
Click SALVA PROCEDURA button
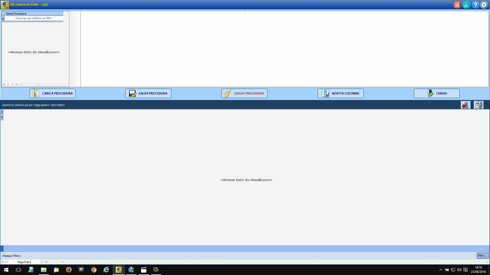pyautogui.click(x=148, y=93)
